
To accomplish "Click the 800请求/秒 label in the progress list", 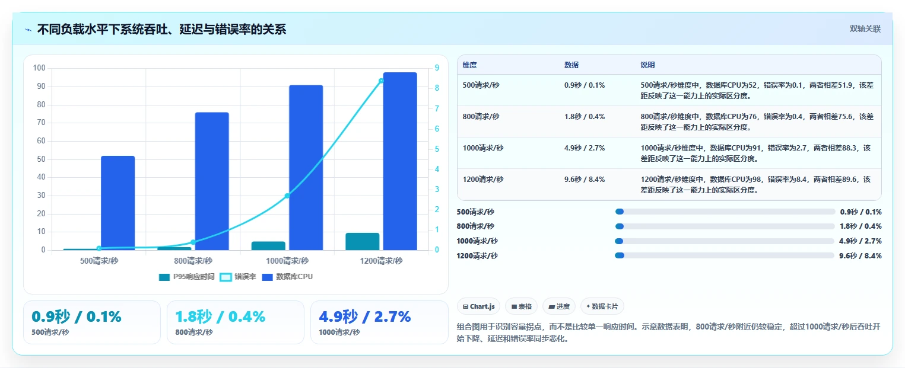I will click(x=475, y=226).
